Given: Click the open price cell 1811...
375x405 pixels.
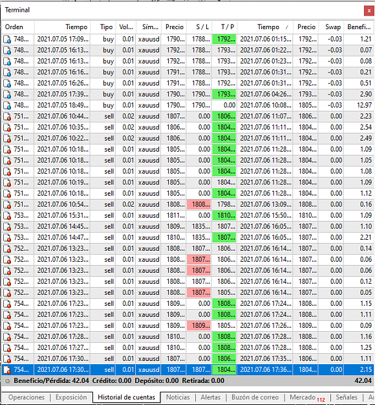Looking at the screenshot, I should [174, 216].
